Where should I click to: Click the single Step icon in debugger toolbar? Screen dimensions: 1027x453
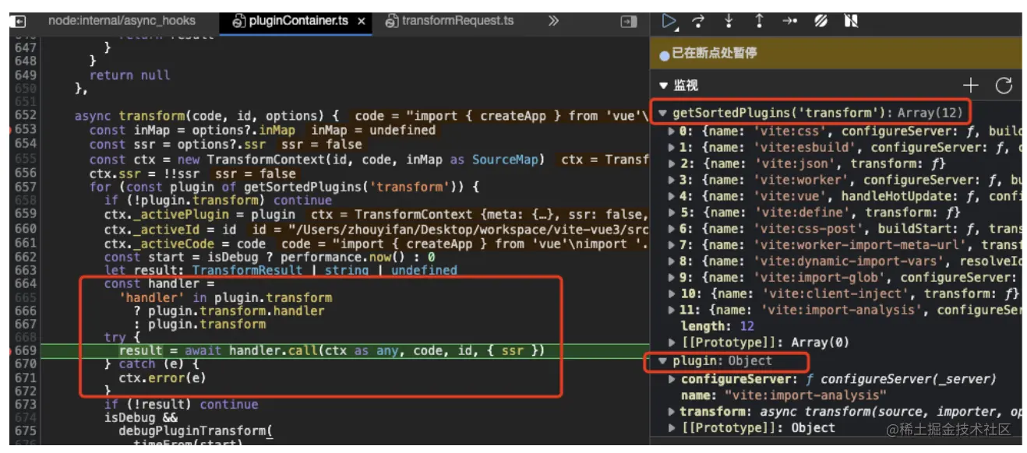pyautogui.click(x=788, y=22)
